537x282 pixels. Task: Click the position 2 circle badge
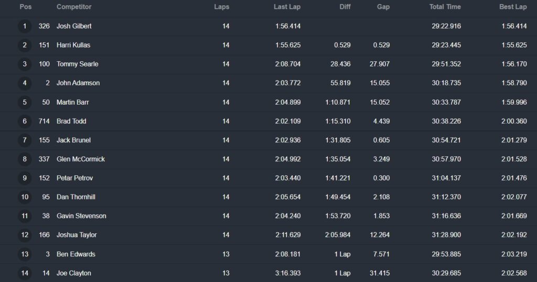coord(25,45)
